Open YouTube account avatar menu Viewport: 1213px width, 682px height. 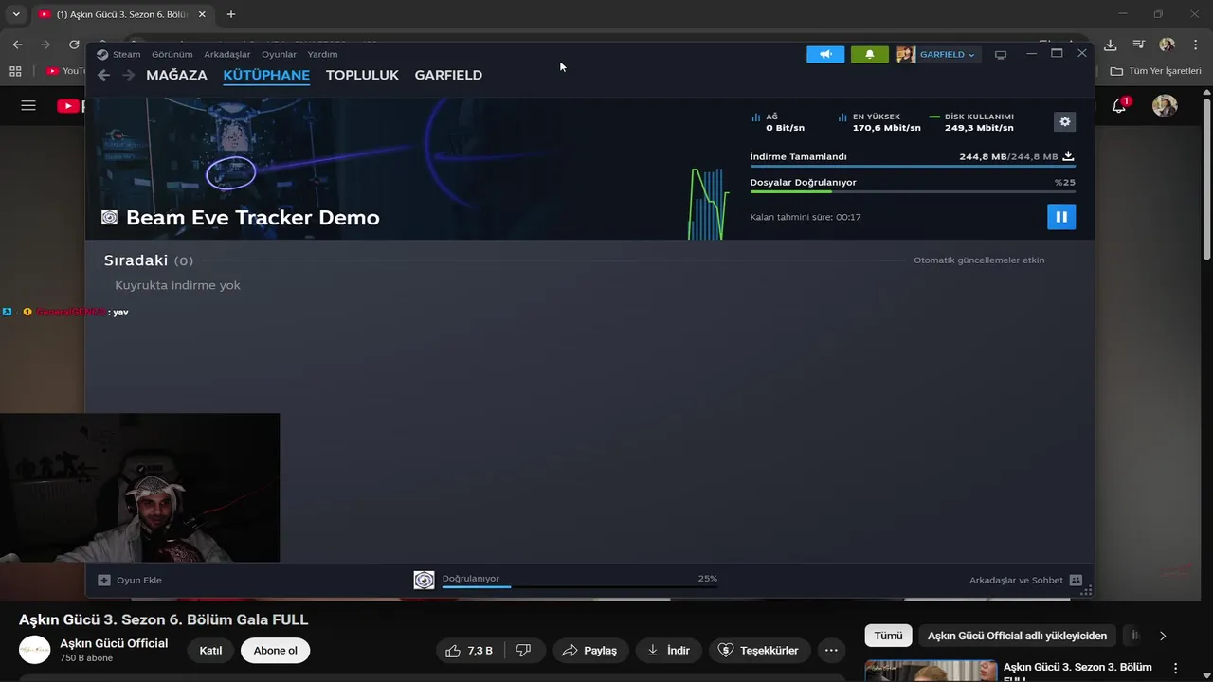click(x=1165, y=106)
